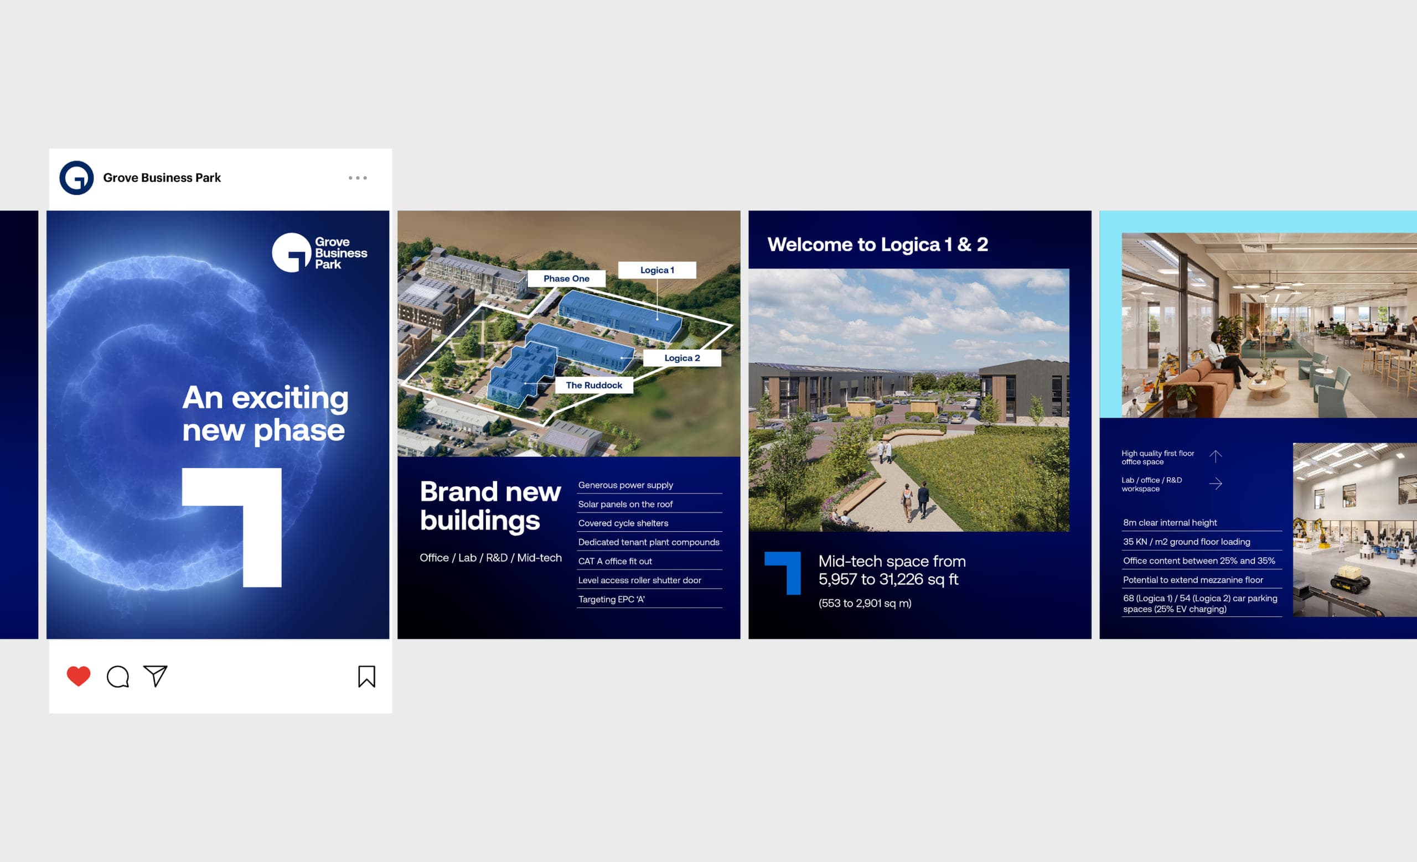This screenshot has width=1417, height=862.
Task: Click 'Solar panels on the roof' row
Action: point(649,504)
